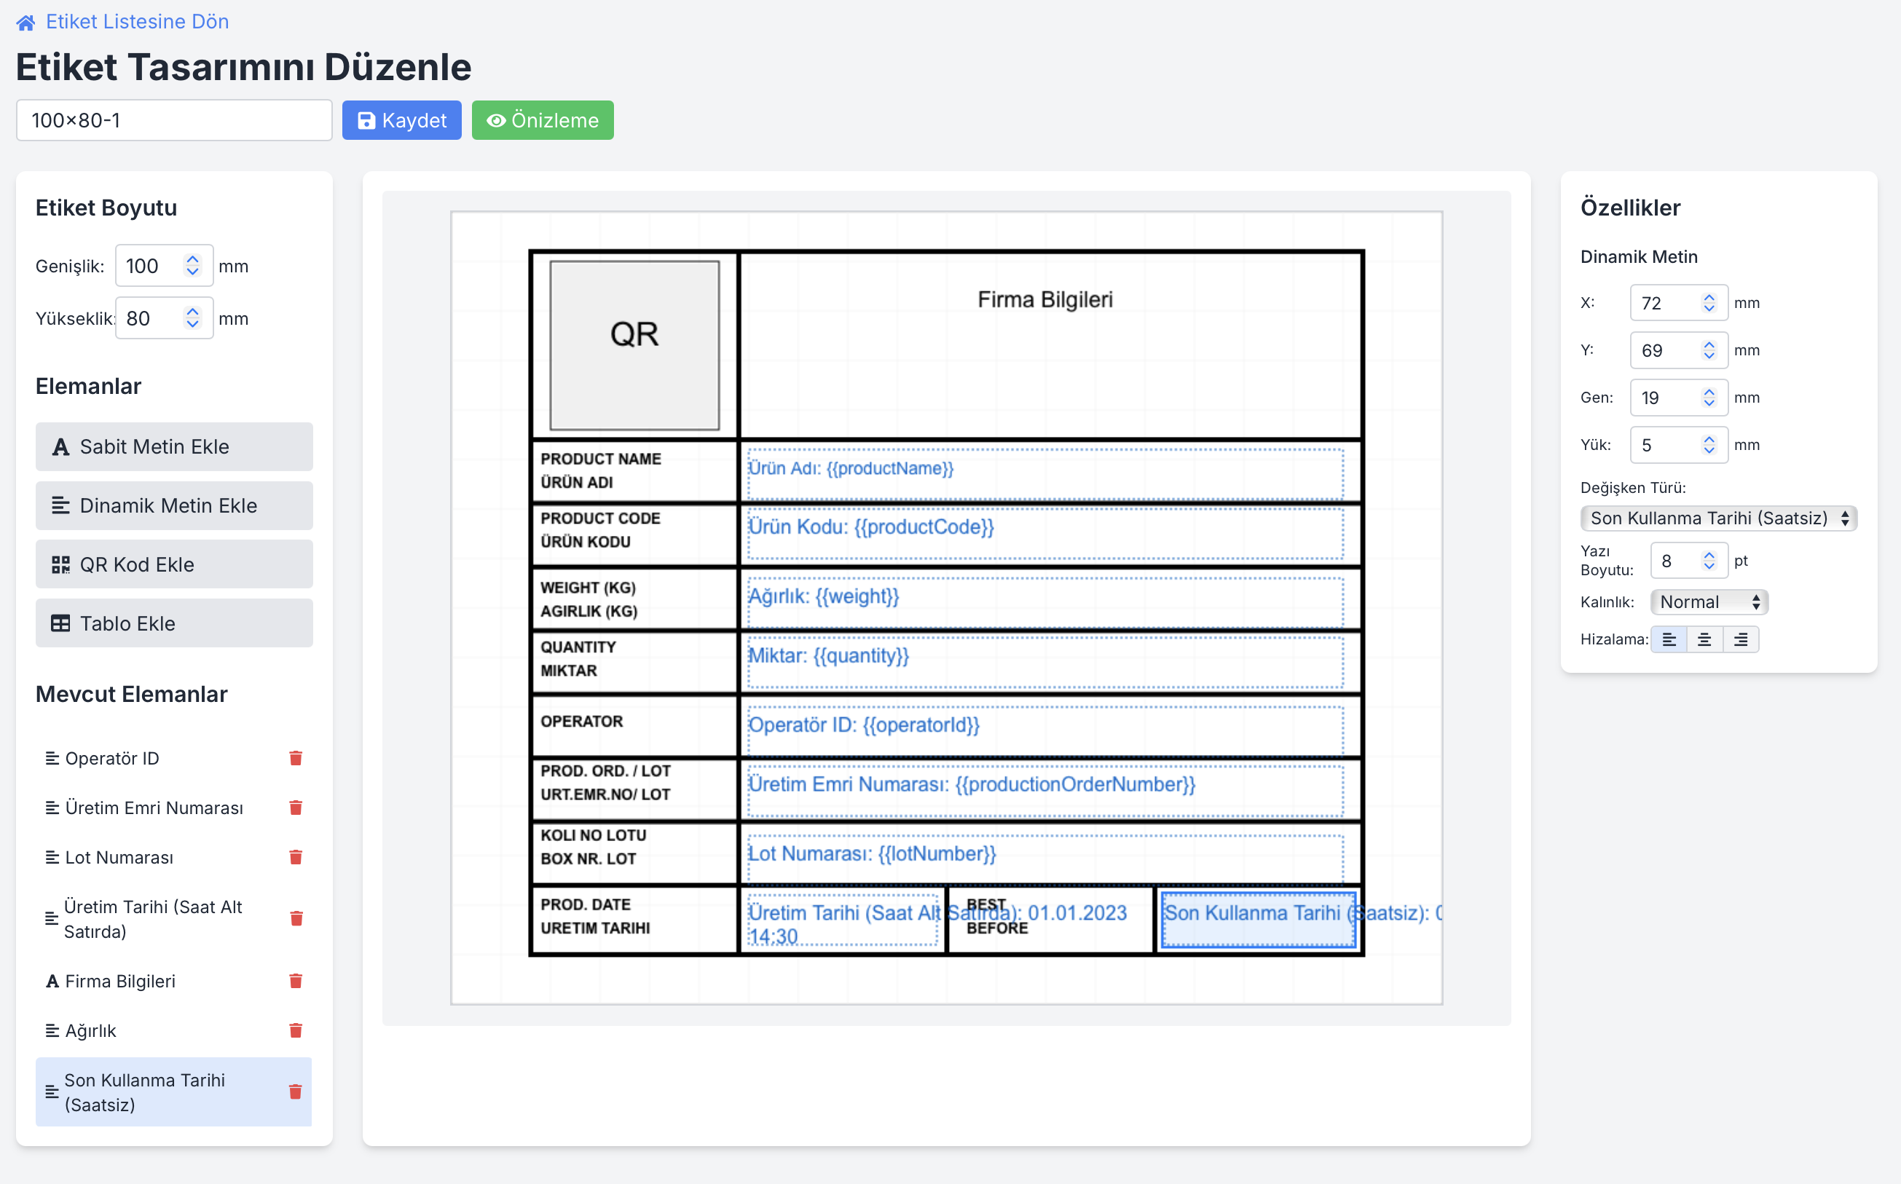
Task: Click the Kaydet save button
Action: point(402,121)
